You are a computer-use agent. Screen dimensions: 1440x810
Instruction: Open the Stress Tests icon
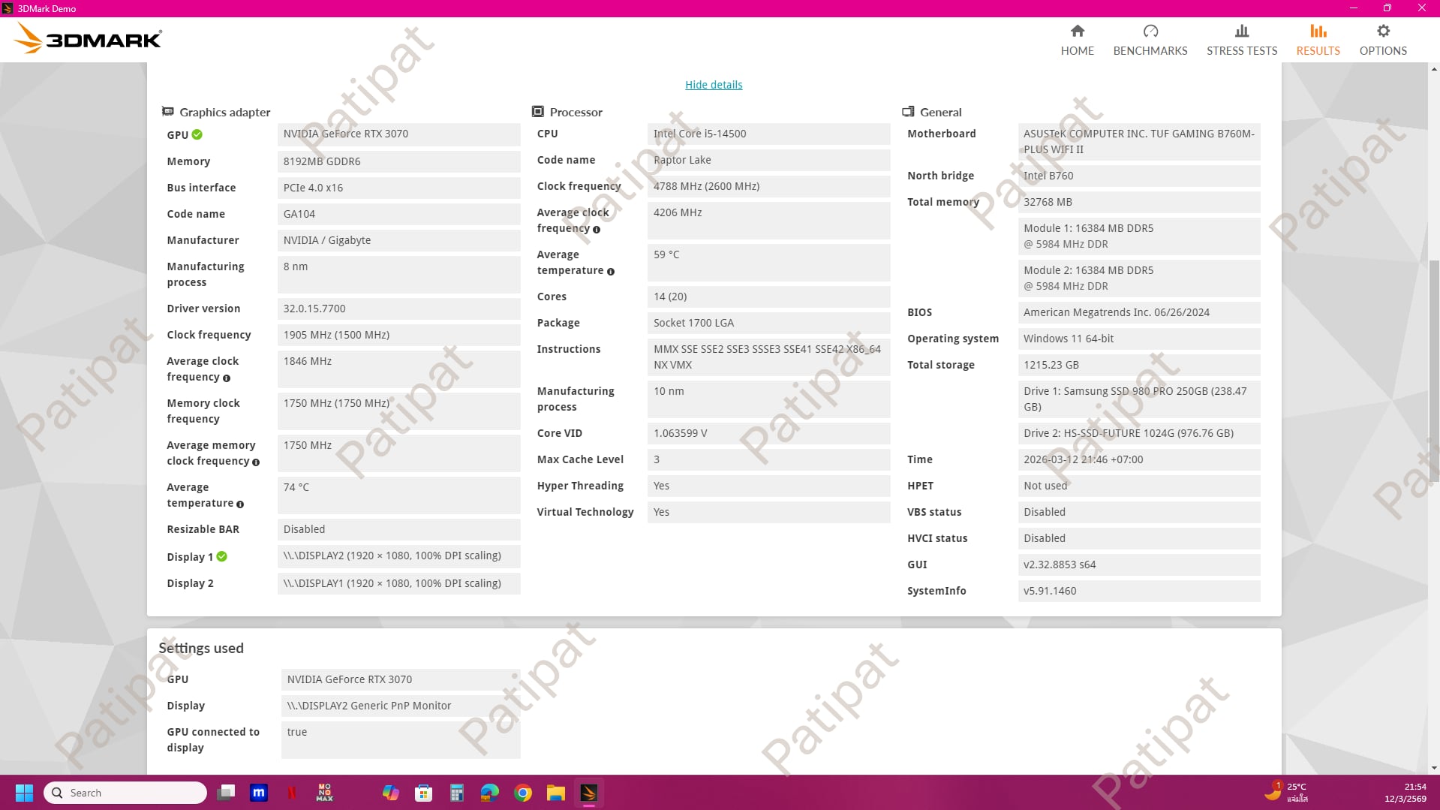coord(1241,31)
